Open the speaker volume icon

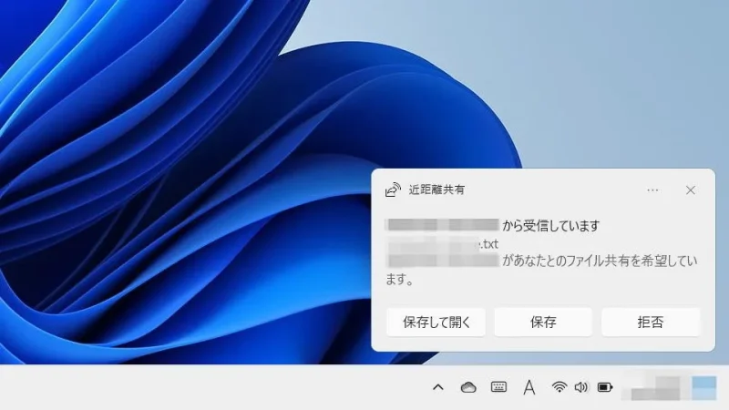pos(580,387)
